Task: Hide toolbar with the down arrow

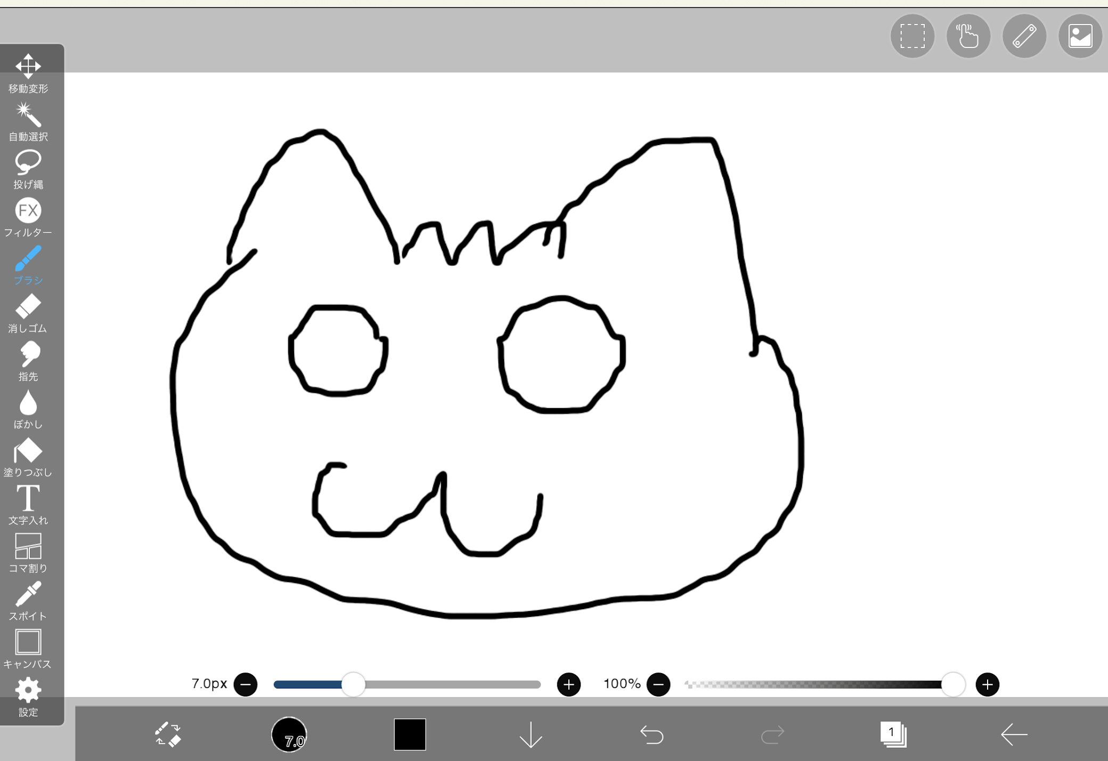Action: [531, 734]
